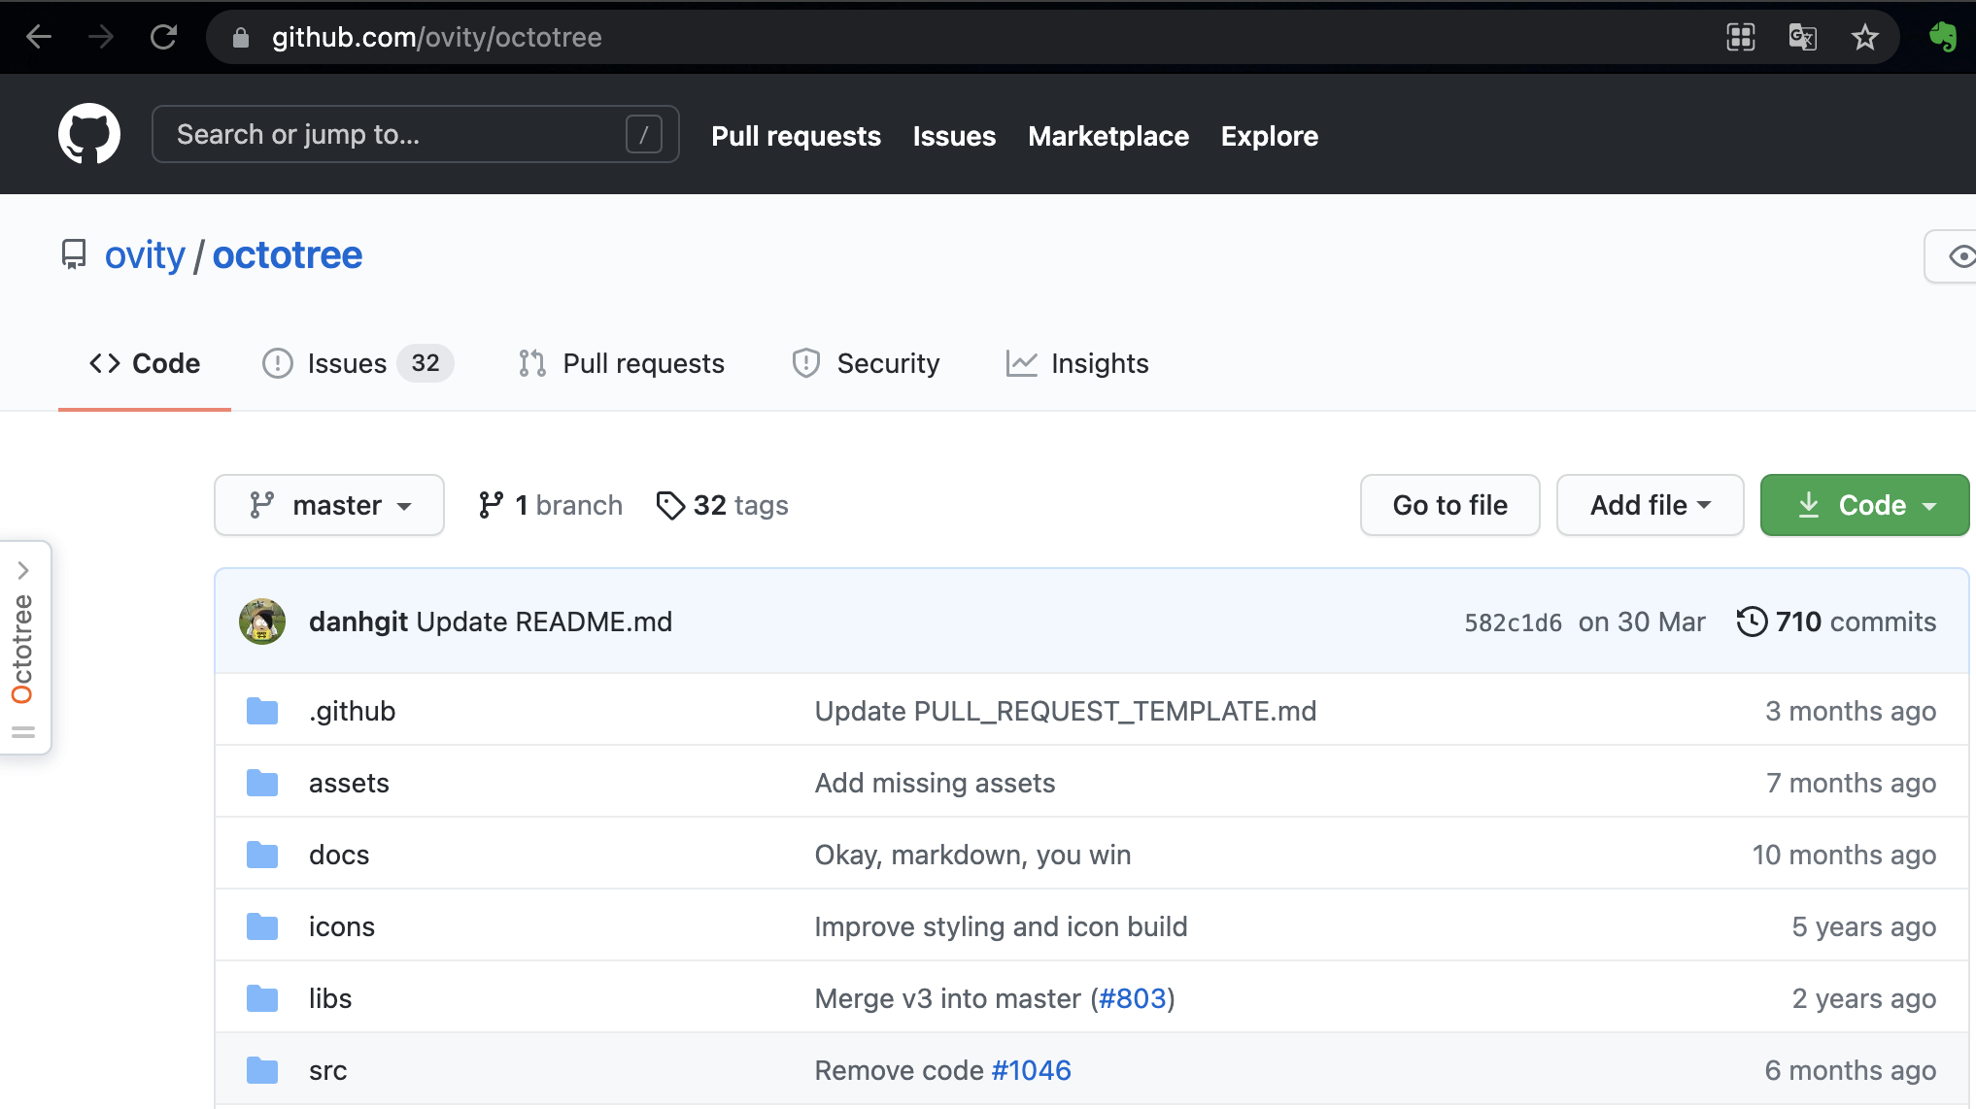
Task: Open the master branch dropdown
Action: click(329, 505)
